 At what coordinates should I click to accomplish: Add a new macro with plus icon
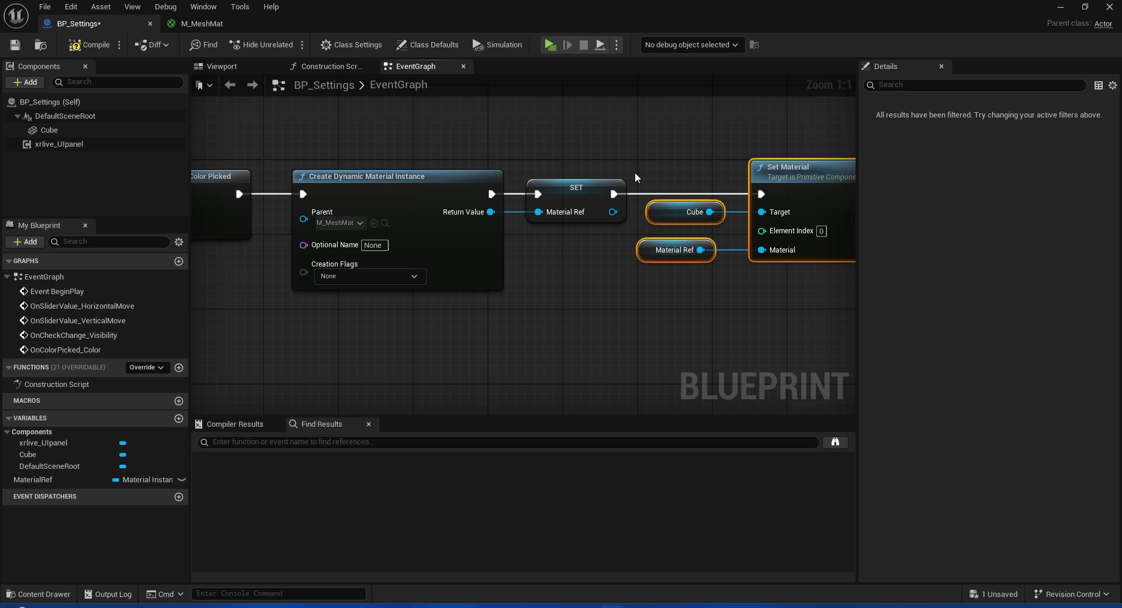(179, 401)
